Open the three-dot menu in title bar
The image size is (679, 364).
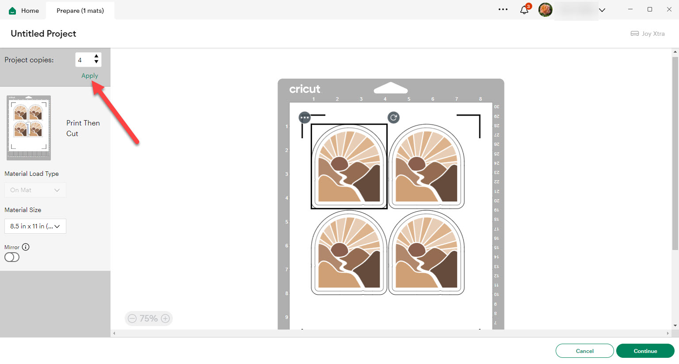(x=503, y=9)
